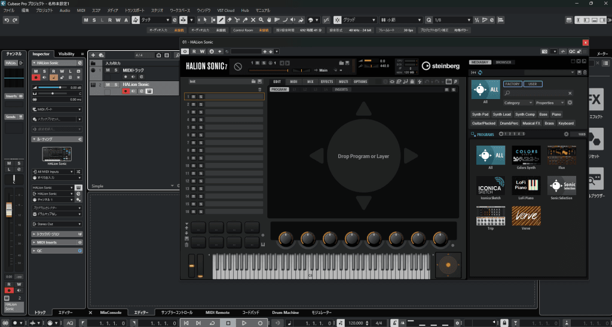Open the Verve library thumbnail

point(526,216)
